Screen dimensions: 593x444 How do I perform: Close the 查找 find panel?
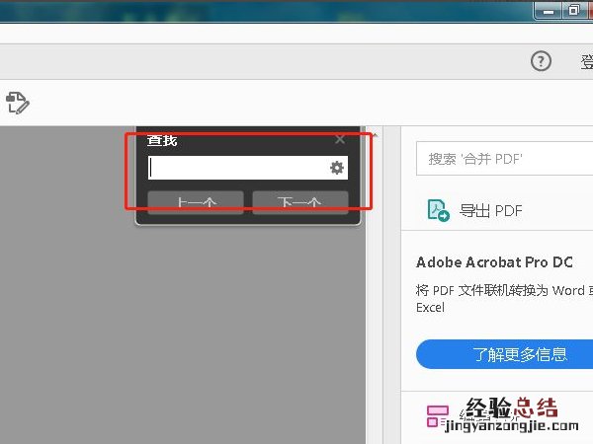[340, 140]
